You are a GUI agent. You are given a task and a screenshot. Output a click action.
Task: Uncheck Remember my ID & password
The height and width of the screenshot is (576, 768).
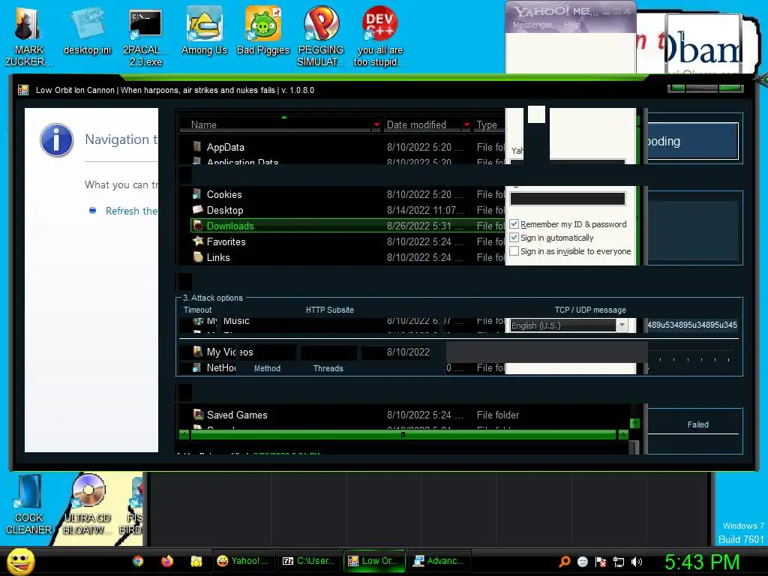[514, 223]
